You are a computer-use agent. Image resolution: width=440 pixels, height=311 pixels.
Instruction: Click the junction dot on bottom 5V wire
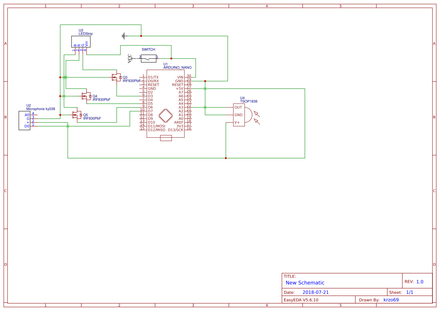click(226, 158)
